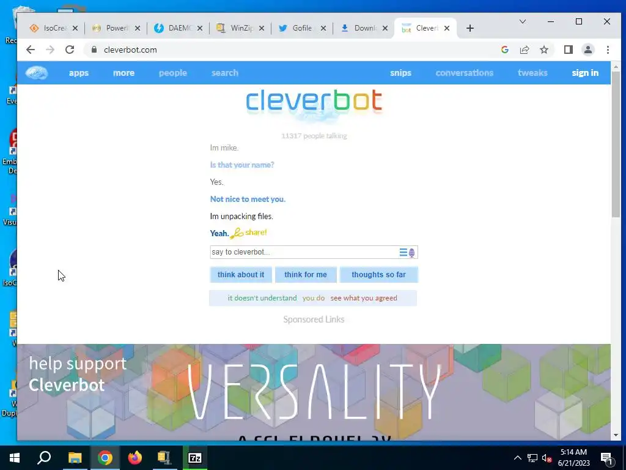Click the network icon in system tray
This screenshot has width=626, height=470.
click(x=532, y=458)
